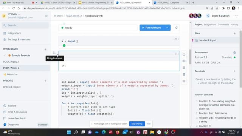Image resolution: width=242 pixels, height=136 pixels.
Task: Open the Run notebook dropdown arrow
Action: [167, 28]
